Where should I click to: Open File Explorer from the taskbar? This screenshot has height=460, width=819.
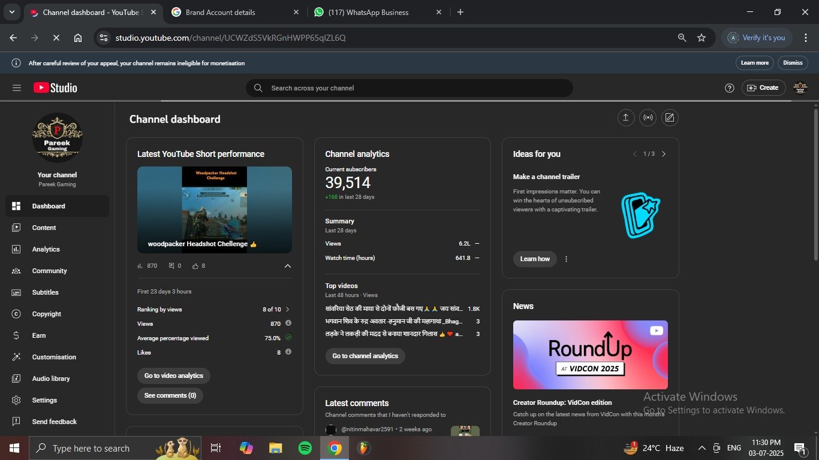275,448
